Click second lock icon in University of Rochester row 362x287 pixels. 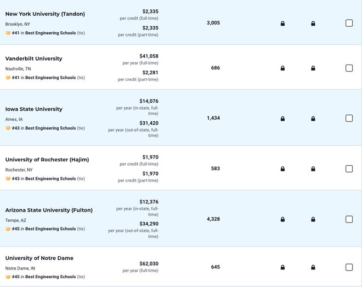313,169
